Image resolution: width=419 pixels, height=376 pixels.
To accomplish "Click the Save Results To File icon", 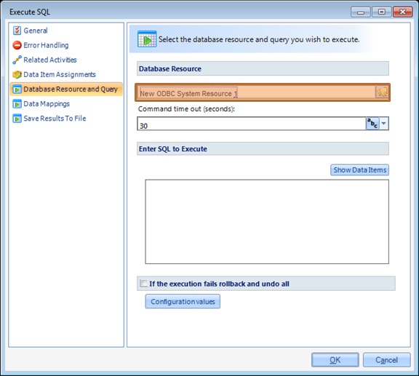I will [x=17, y=119].
